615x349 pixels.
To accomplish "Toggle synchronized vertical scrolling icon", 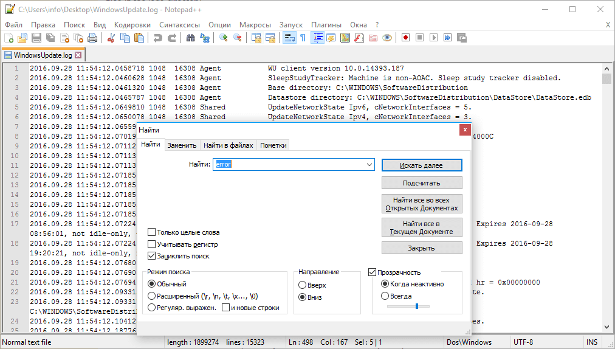I will (256, 38).
